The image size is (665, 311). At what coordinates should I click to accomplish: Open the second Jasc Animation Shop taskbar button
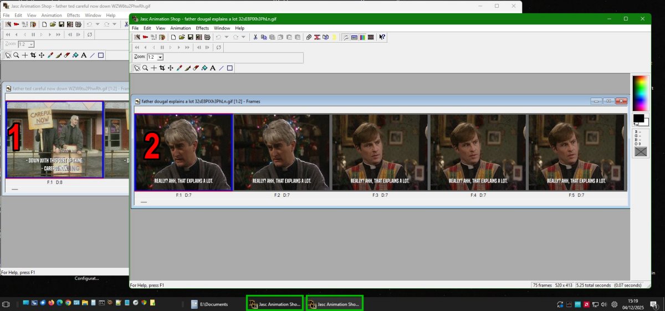tap(334, 304)
